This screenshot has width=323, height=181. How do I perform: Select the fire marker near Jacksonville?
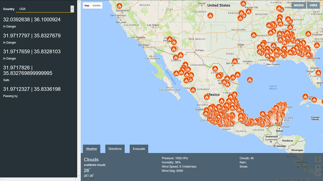tap(309, 54)
